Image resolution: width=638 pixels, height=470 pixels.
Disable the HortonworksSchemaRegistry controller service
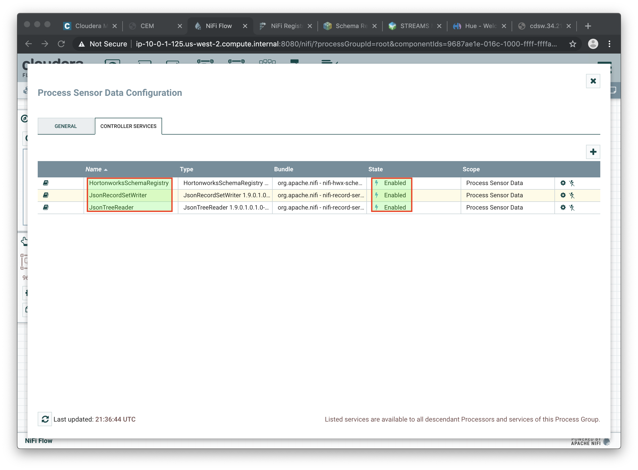[572, 183]
